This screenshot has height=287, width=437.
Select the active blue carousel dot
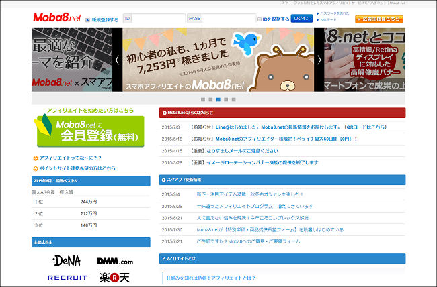pos(218,99)
